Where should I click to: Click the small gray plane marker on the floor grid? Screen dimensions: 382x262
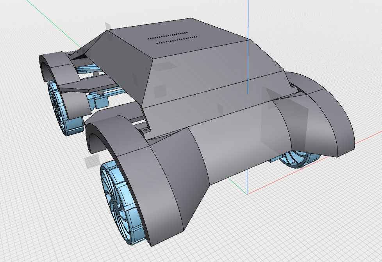[x=91, y=162]
